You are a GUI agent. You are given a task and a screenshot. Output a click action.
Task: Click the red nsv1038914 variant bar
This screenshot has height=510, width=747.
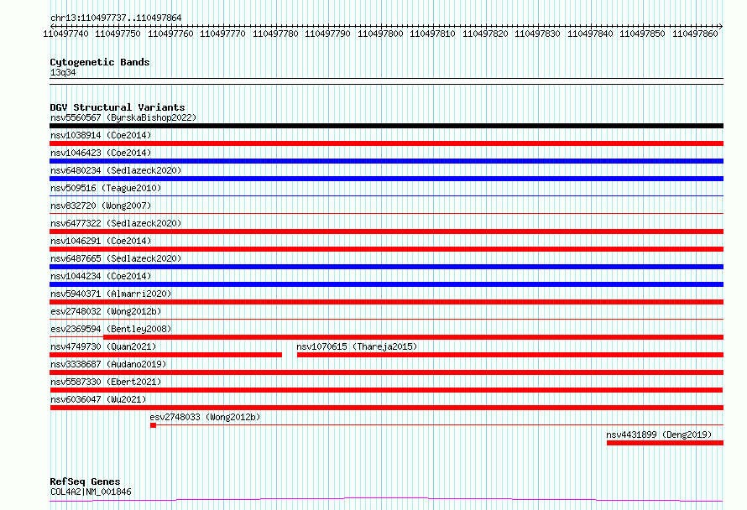coord(386,143)
